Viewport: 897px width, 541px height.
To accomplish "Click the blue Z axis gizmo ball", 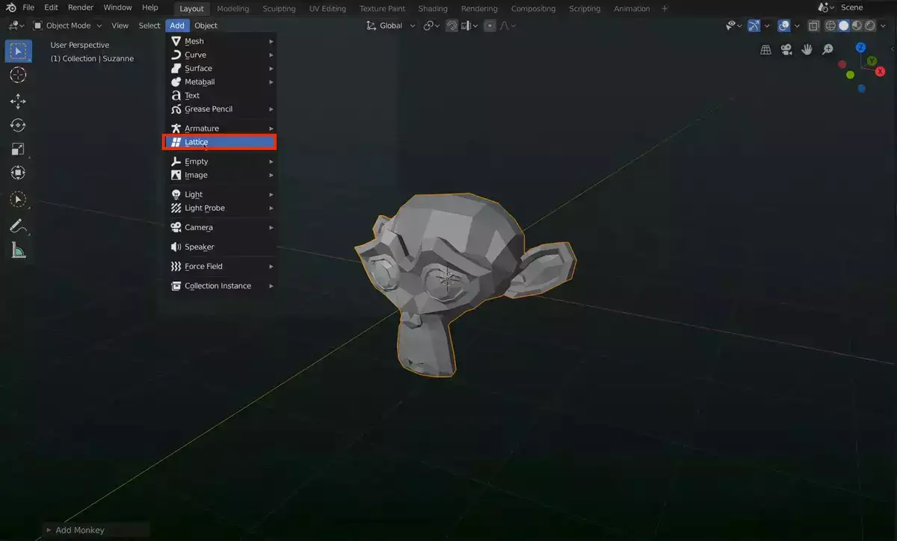I will point(861,47).
